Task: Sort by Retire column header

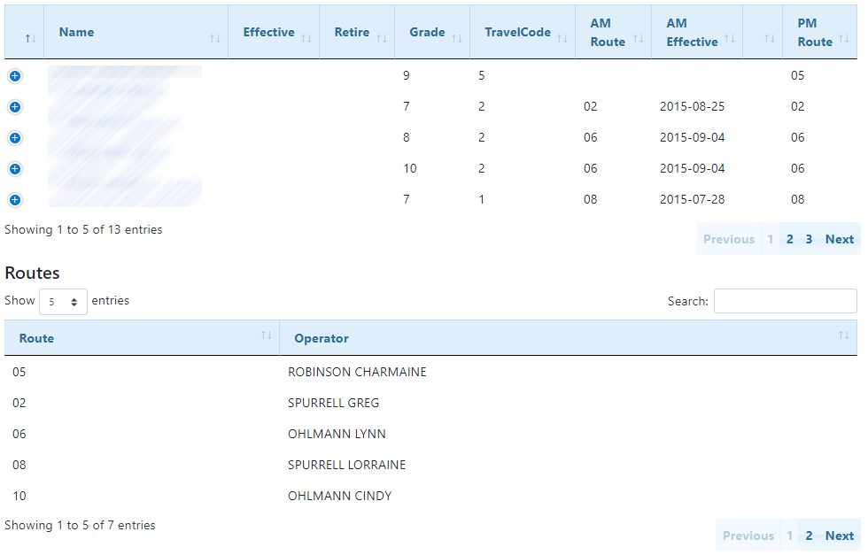Action: click(x=356, y=33)
